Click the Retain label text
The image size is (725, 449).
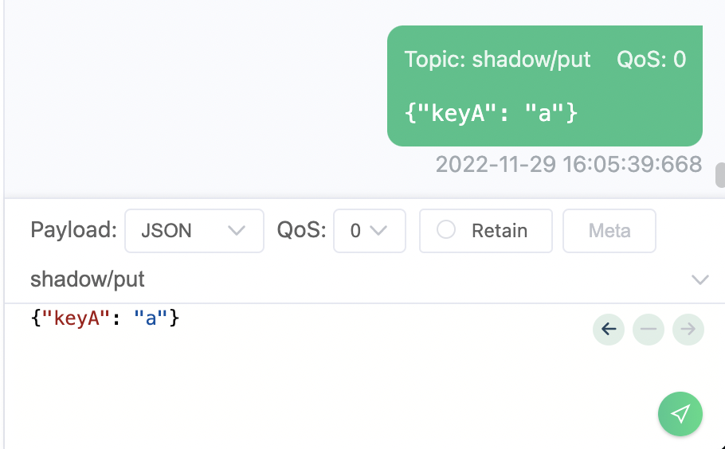500,231
